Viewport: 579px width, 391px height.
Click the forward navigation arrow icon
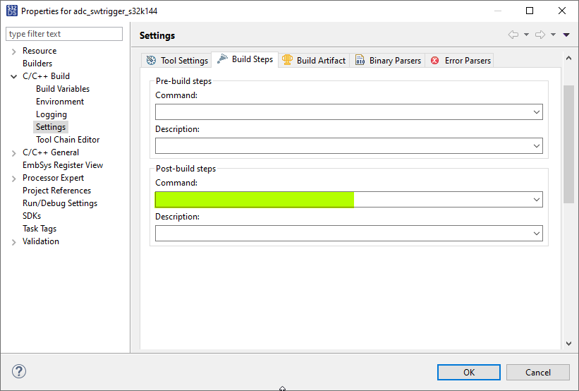point(540,35)
